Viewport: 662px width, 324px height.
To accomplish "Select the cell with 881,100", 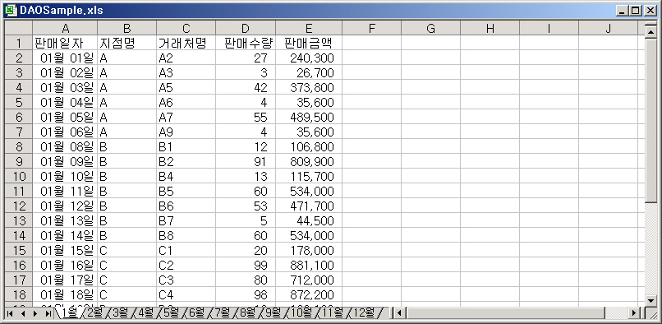I will (309, 265).
